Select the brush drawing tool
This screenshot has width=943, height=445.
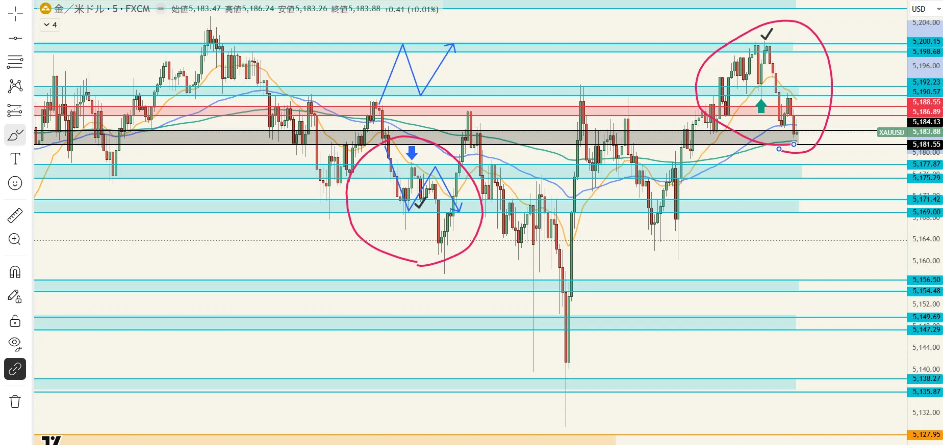(x=15, y=135)
